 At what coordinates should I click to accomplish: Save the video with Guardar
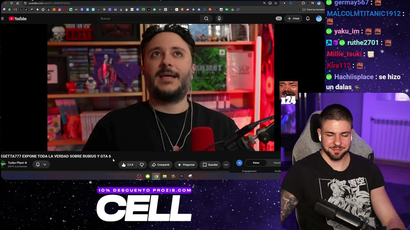pyautogui.click(x=210, y=165)
